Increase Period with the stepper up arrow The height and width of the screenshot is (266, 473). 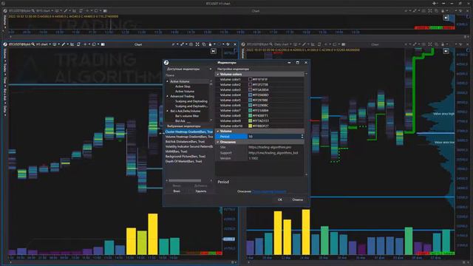coord(302,135)
